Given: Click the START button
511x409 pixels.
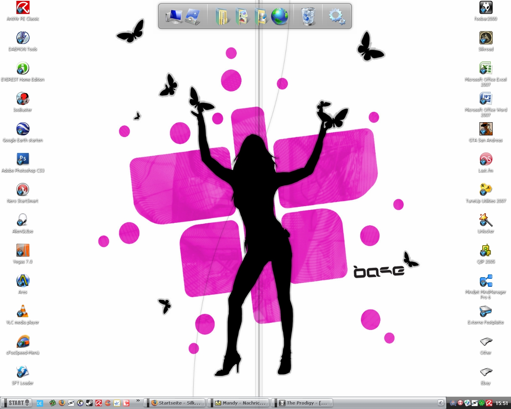Looking at the screenshot, I should [17, 403].
